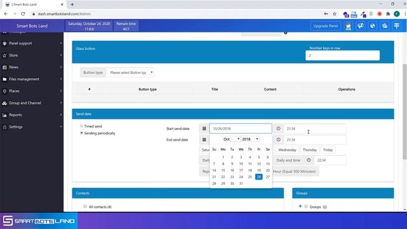
Task: Click the sliders icon in top bar
Action: [397, 25]
